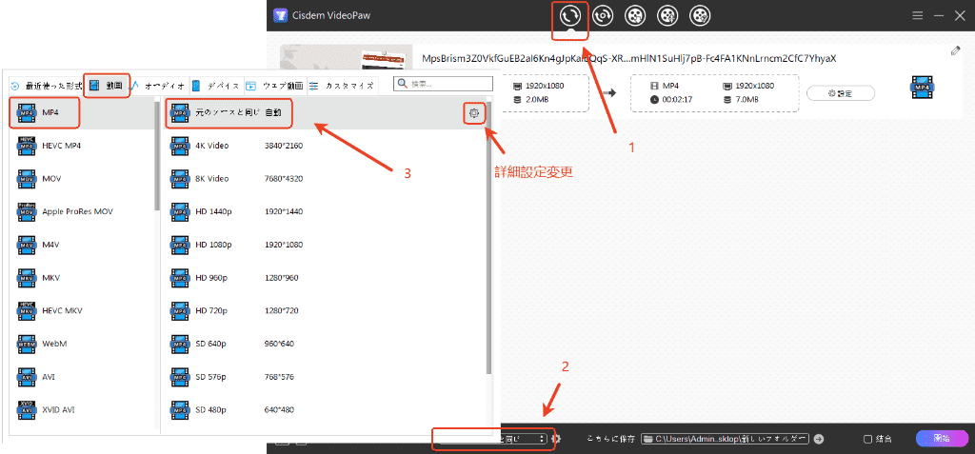This screenshot has height=454, width=975.
Task: Click the format search box
Action: coord(443,84)
